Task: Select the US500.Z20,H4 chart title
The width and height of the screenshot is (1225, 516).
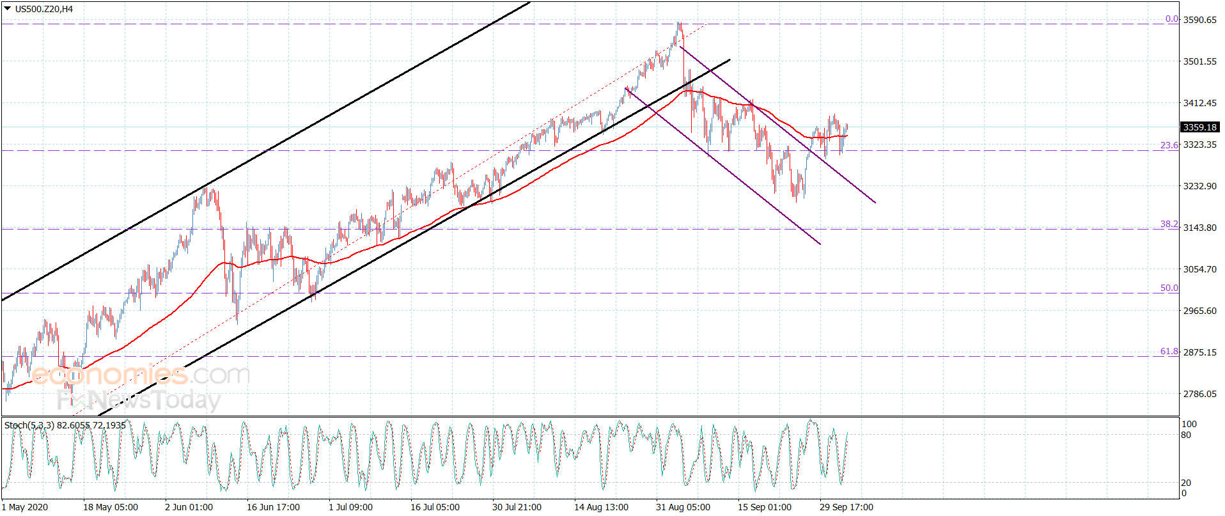Action: pos(43,9)
